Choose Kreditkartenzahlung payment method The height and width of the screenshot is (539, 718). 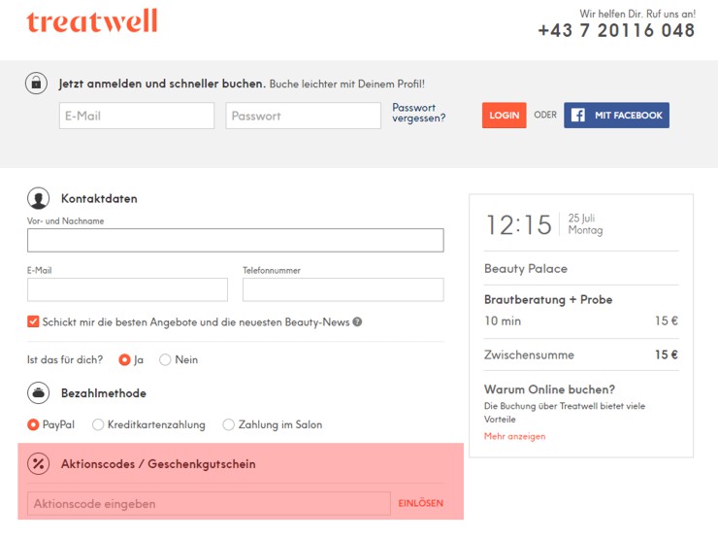[98, 424]
